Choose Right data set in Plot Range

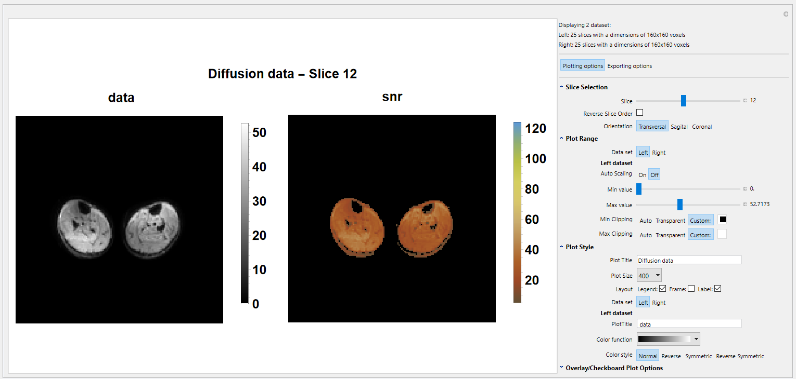(x=659, y=153)
